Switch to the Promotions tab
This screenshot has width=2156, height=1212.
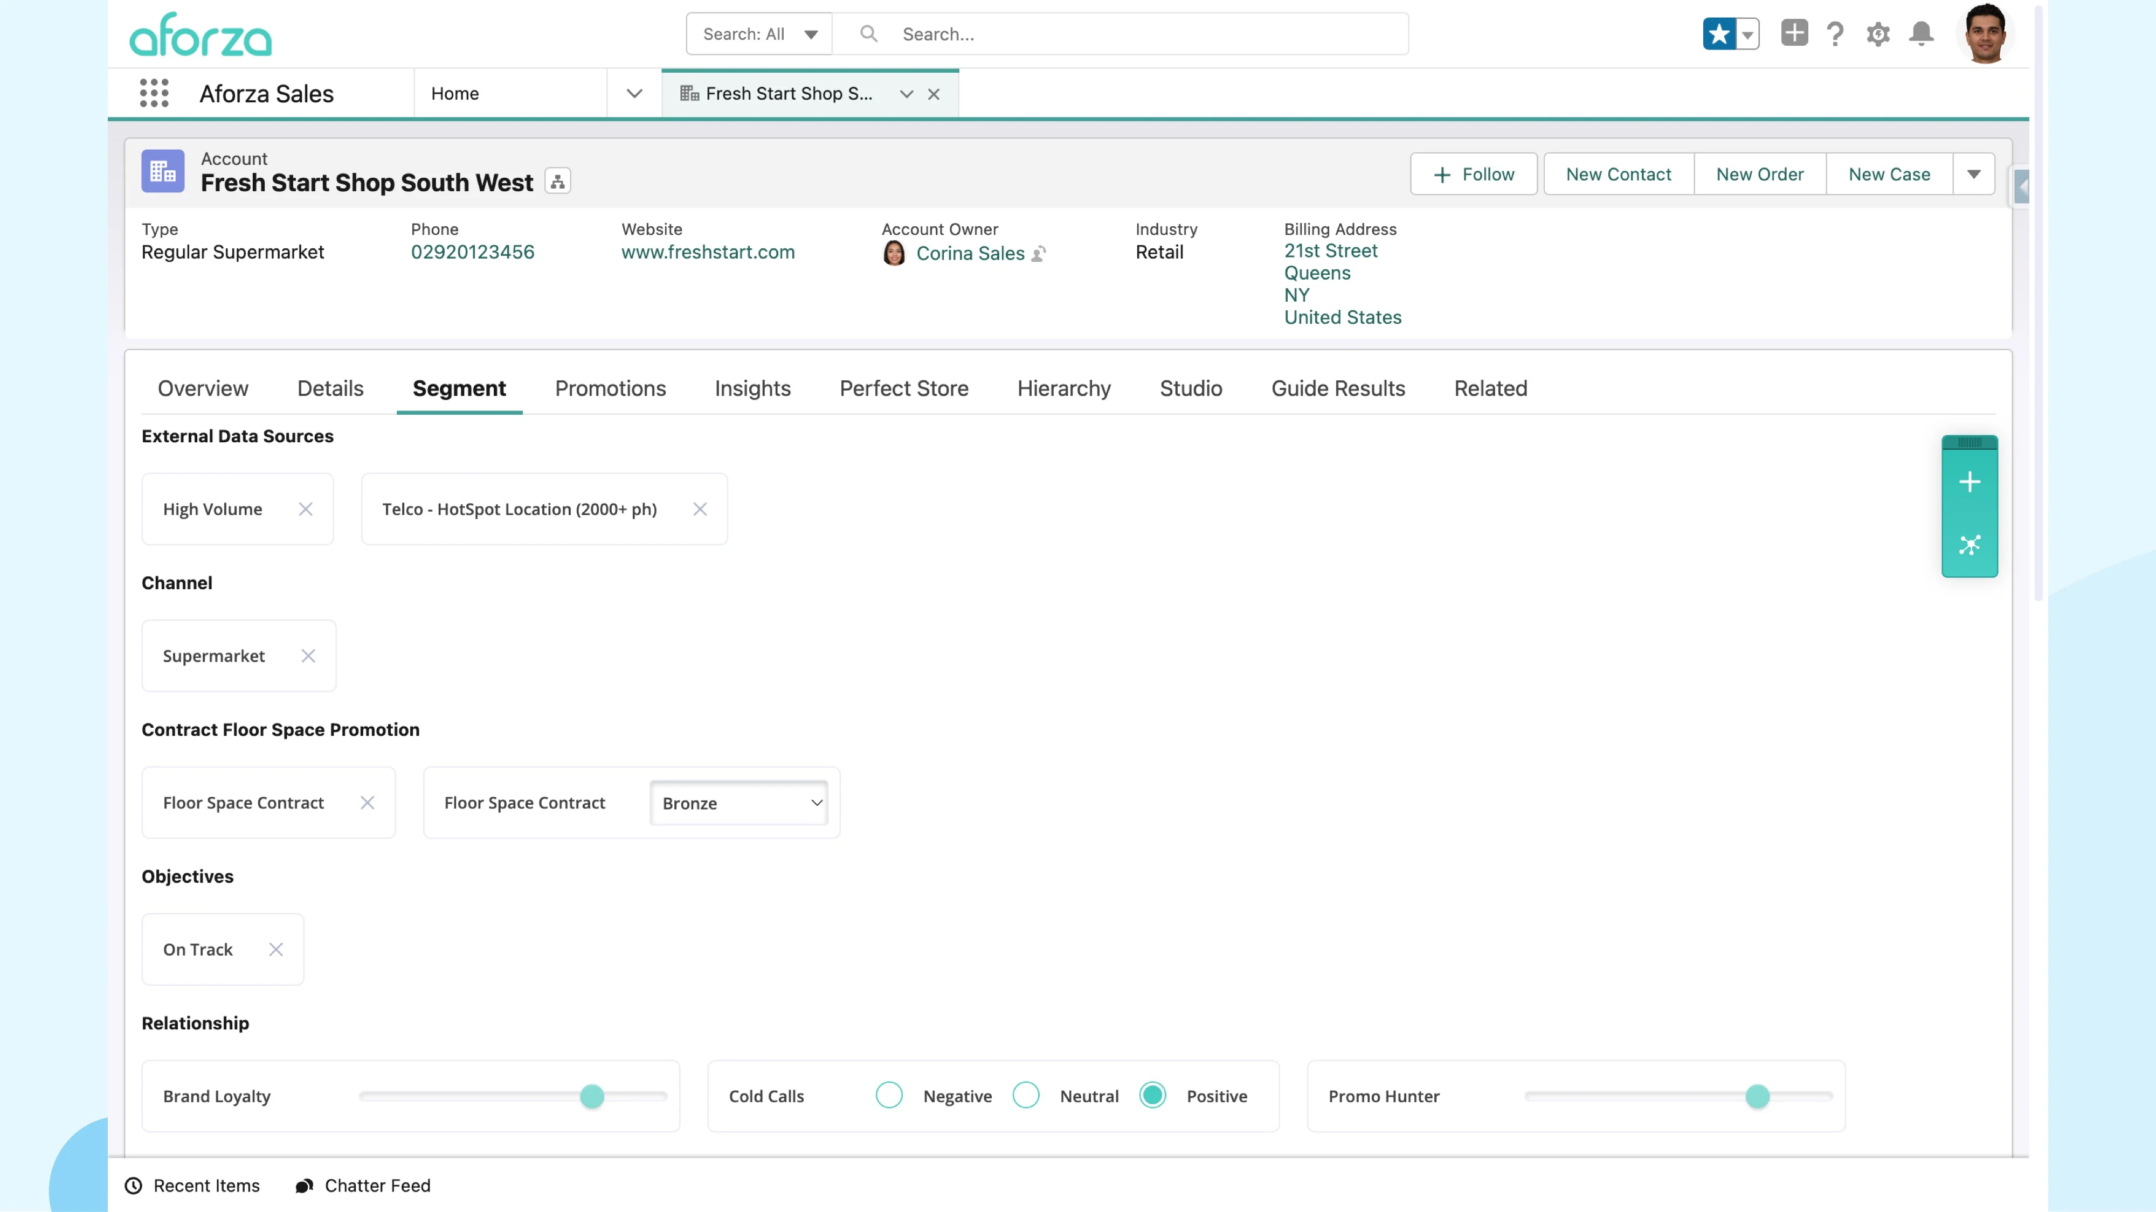tap(610, 389)
